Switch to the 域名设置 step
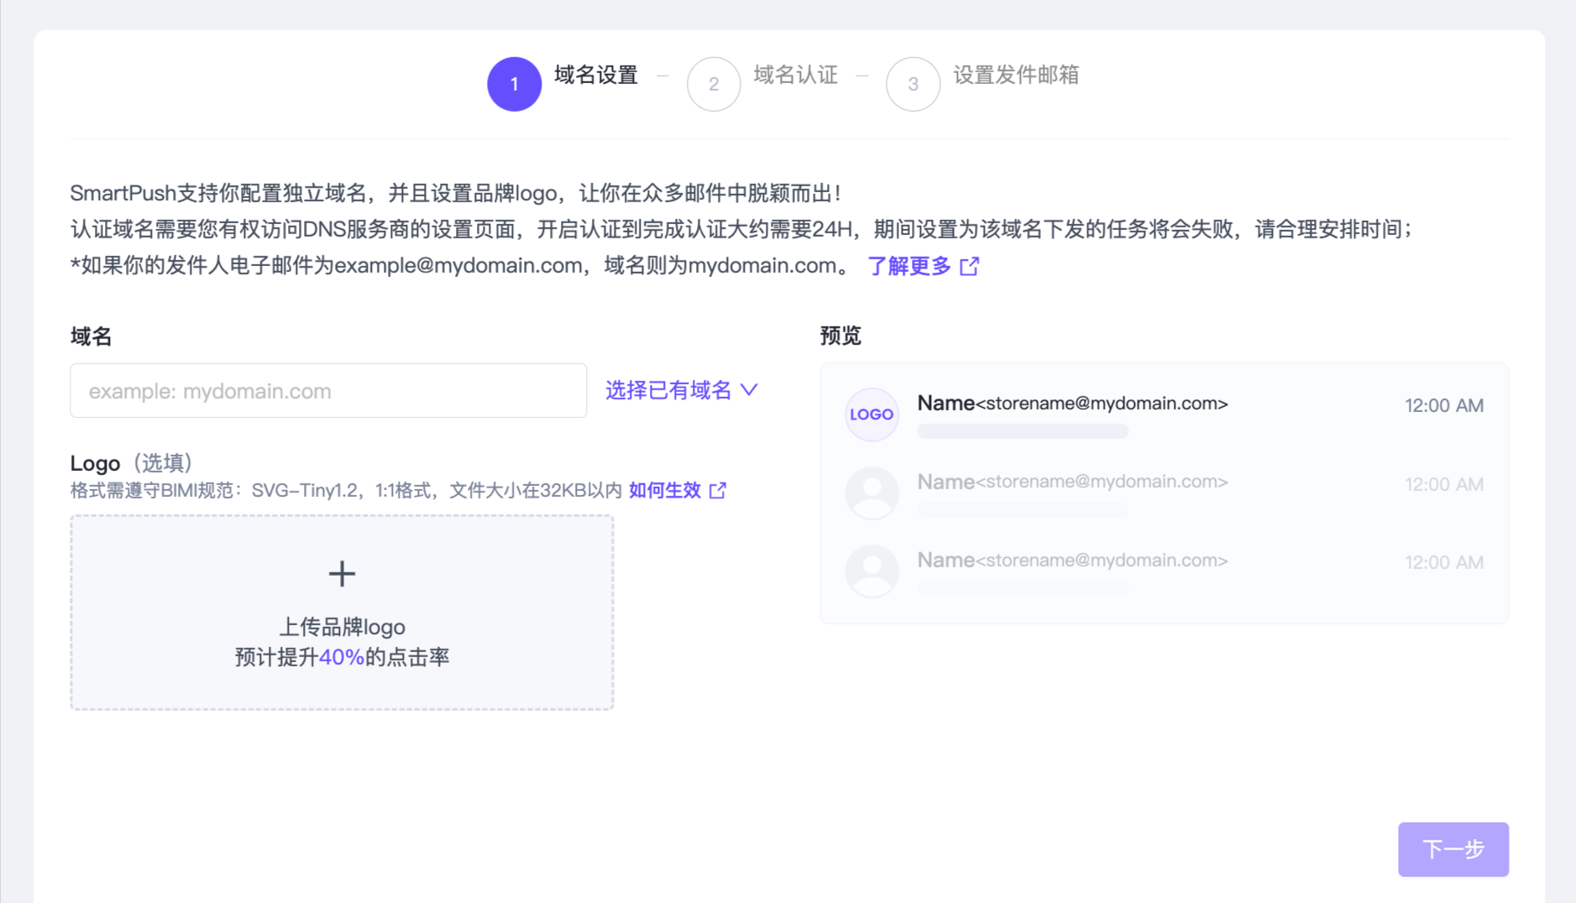The image size is (1576, 903). click(596, 76)
